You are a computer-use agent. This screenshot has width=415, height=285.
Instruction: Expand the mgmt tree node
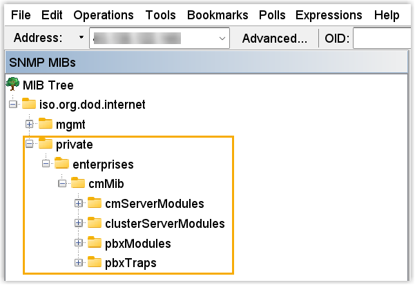[29, 125]
